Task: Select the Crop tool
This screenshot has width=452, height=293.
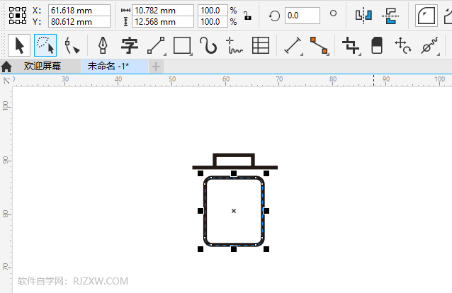Action: pos(351,45)
